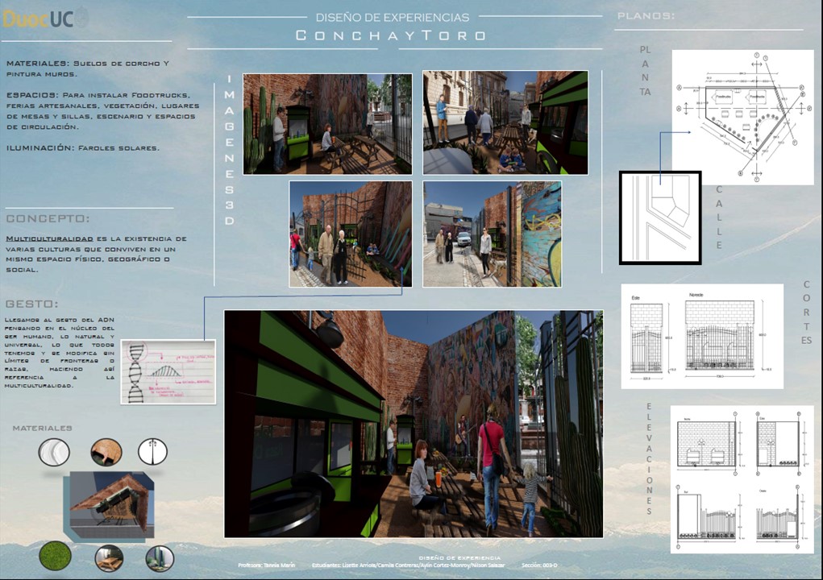This screenshot has height=580, width=823.
Task: Open the large bottom 3D render
Action: point(413,424)
